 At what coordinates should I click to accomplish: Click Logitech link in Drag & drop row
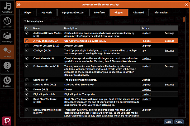point(146,110)
